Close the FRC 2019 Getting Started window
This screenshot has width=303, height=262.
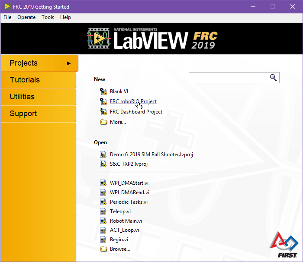[x=293, y=6]
